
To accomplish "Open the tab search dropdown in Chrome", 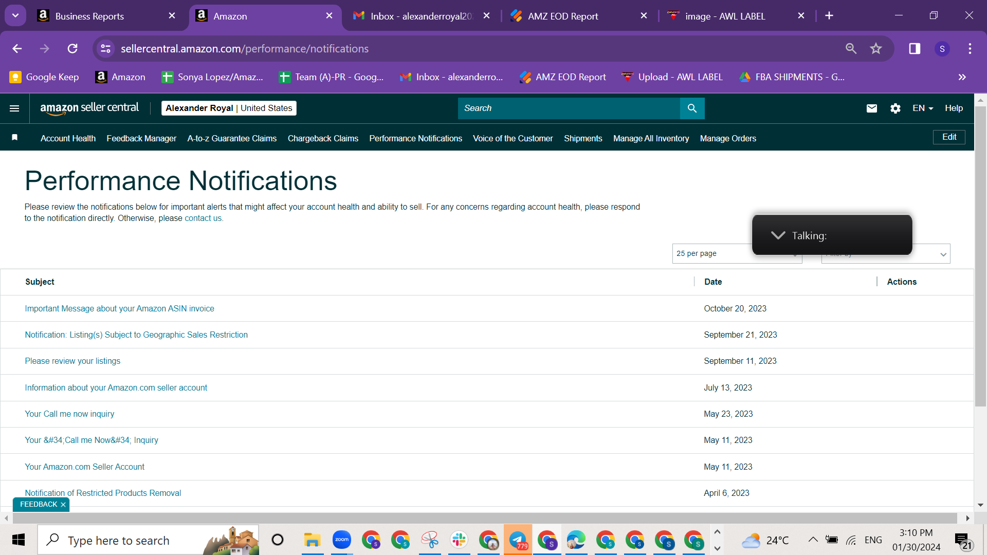I will point(15,16).
